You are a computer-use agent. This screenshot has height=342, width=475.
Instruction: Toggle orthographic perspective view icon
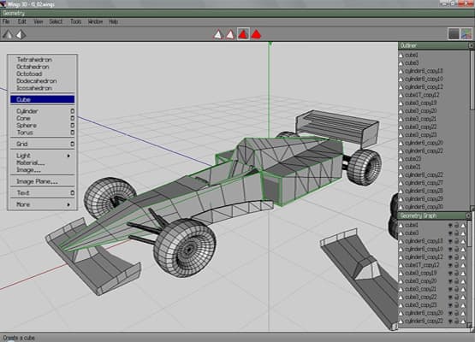tap(21, 34)
